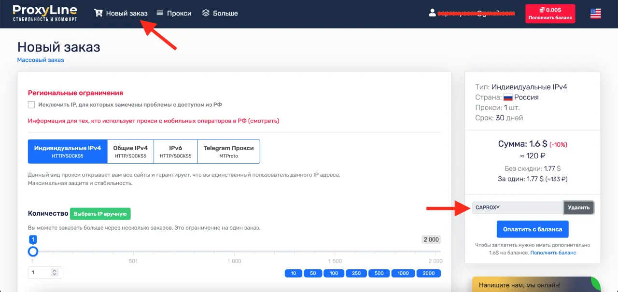
Task: Click the ProxyLine logo
Action: [x=45, y=13]
